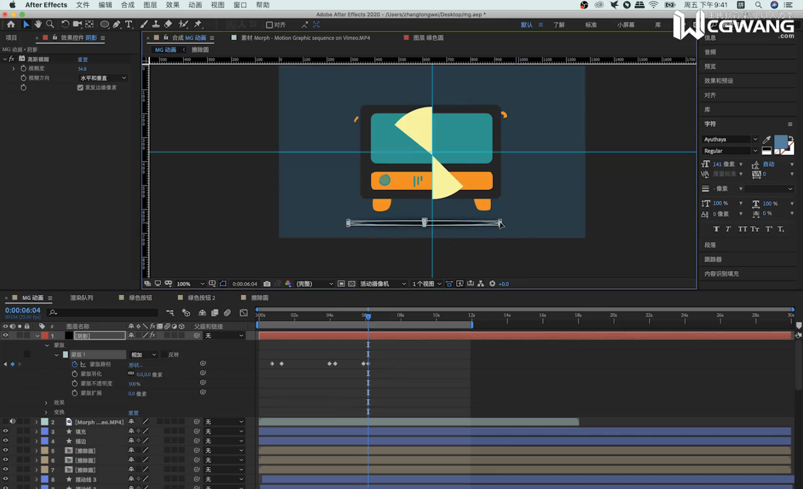
Task: Select the Type (T) tool
Action: click(129, 24)
